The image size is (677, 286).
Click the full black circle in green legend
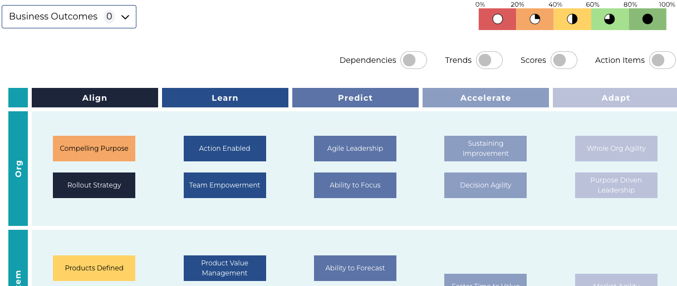coord(647,19)
